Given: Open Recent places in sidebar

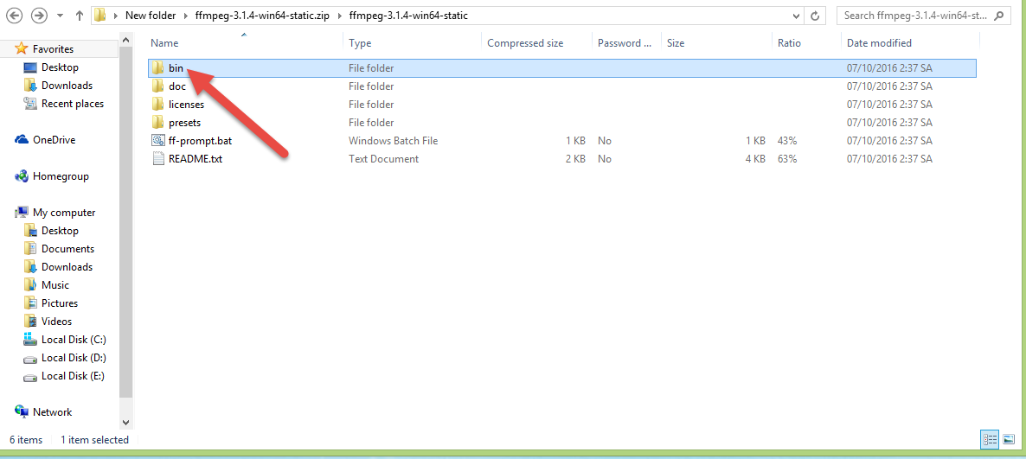Looking at the screenshot, I should click(x=72, y=104).
